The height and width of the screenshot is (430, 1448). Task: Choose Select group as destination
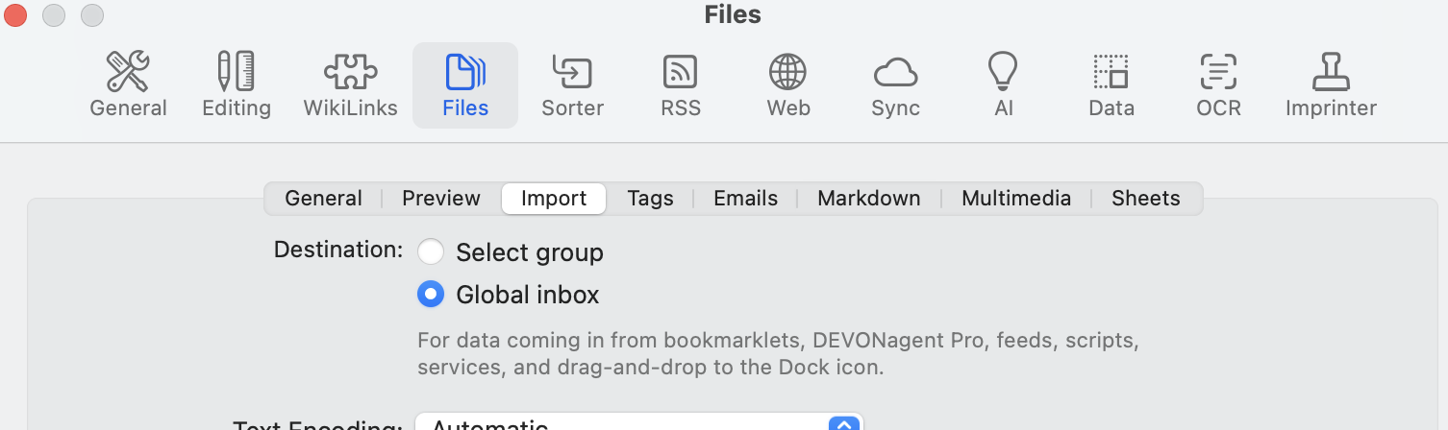coord(431,252)
